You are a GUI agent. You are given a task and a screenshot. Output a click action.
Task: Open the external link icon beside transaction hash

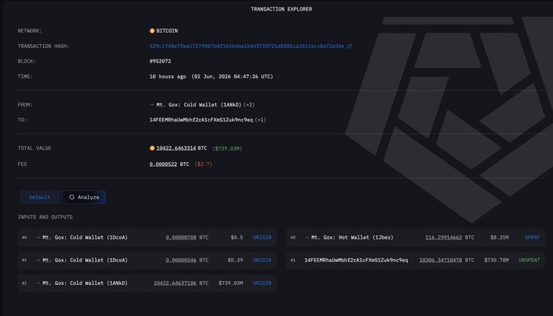tap(349, 46)
